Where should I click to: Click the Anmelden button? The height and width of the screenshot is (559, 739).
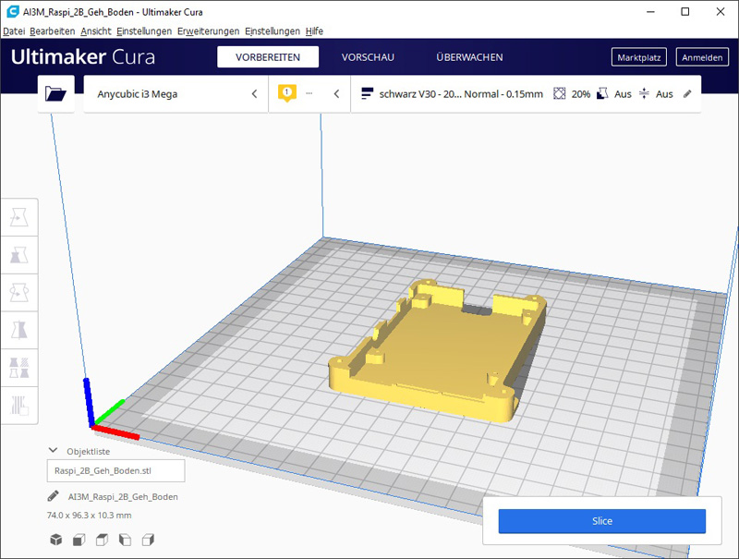[702, 57]
